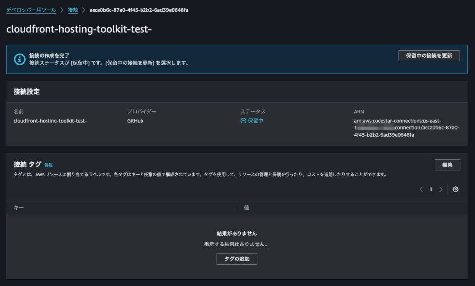This screenshot has width=475, height=286.
Task: Click the タグの追加 button
Action: point(237,259)
